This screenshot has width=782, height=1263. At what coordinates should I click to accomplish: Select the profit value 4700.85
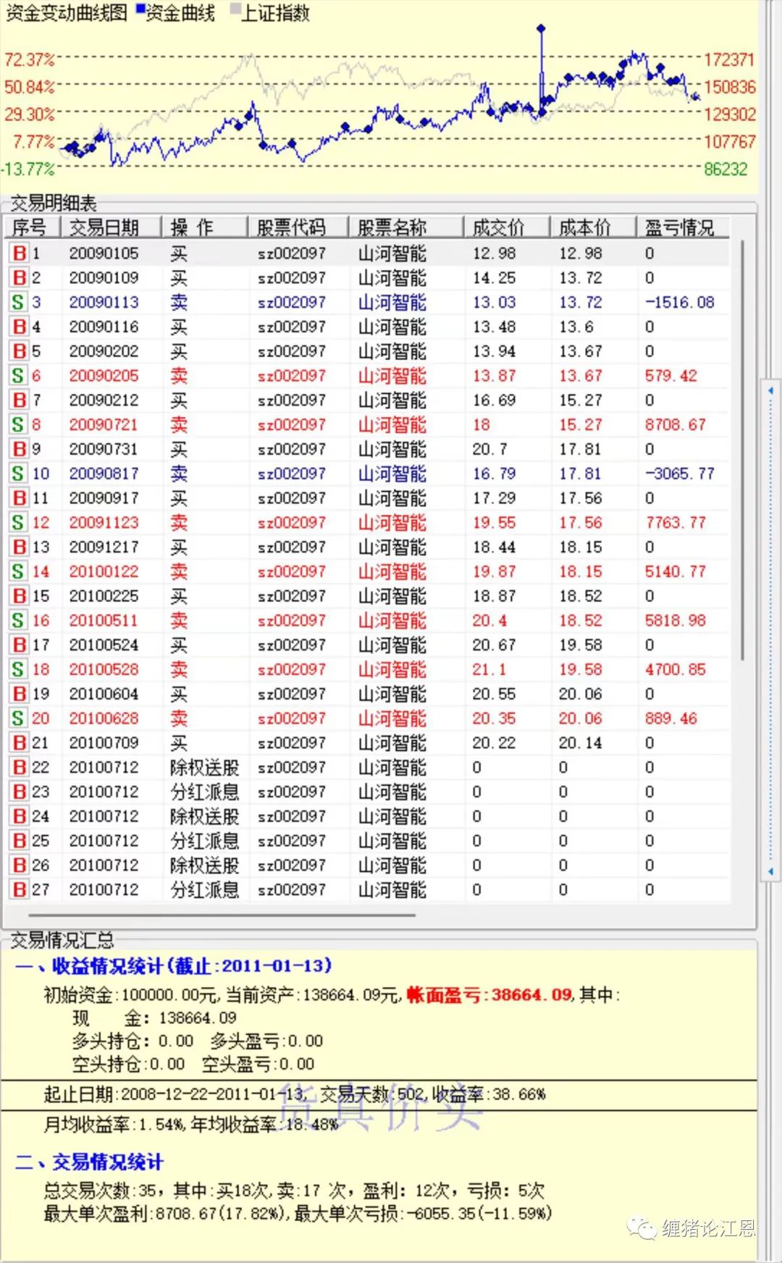coord(675,669)
